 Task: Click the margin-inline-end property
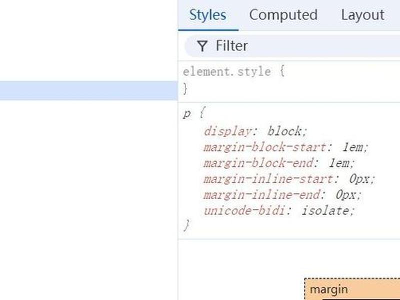tap(261, 195)
